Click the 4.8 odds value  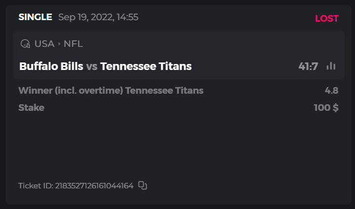pos(331,91)
